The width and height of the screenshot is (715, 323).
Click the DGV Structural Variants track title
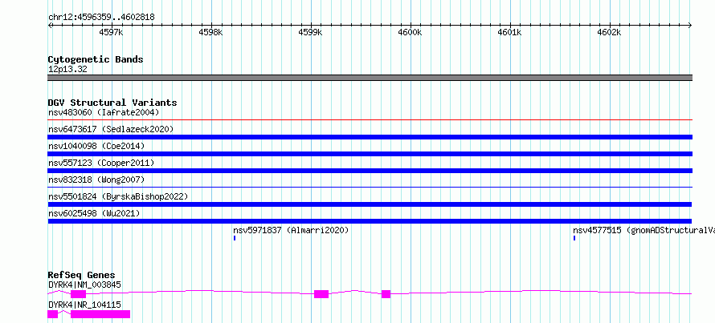112,103
